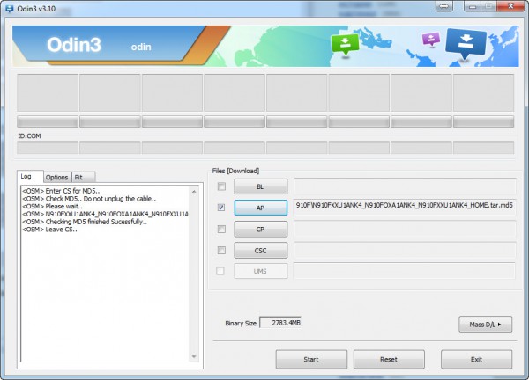Browse for an AP firmware file

click(x=260, y=208)
